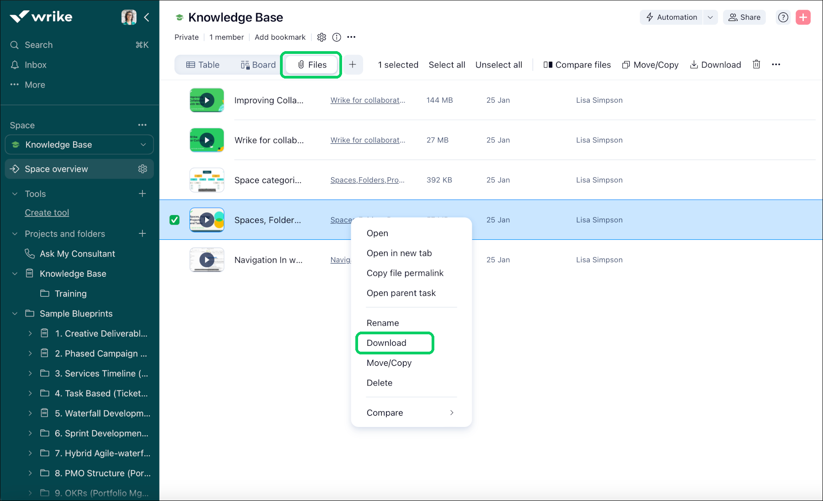This screenshot has width=823, height=501.
Task: Expand 3. Services Timeline blueprint
Action: click(x=30, y=373)
